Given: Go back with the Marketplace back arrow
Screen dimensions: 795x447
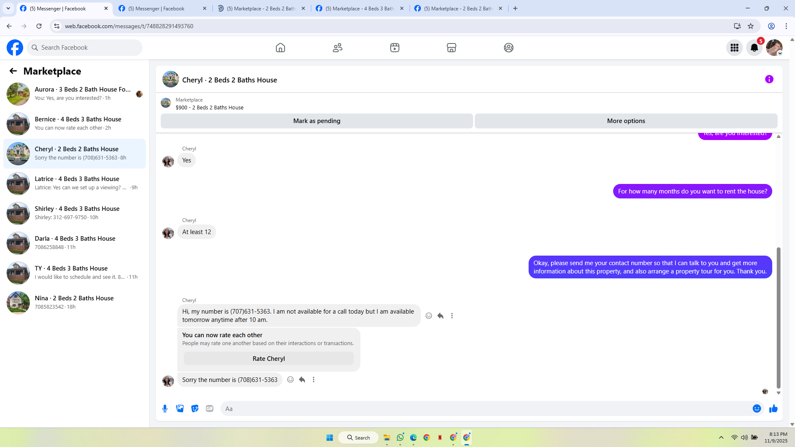Looking at the screenshot, I should tap(13, 71).
